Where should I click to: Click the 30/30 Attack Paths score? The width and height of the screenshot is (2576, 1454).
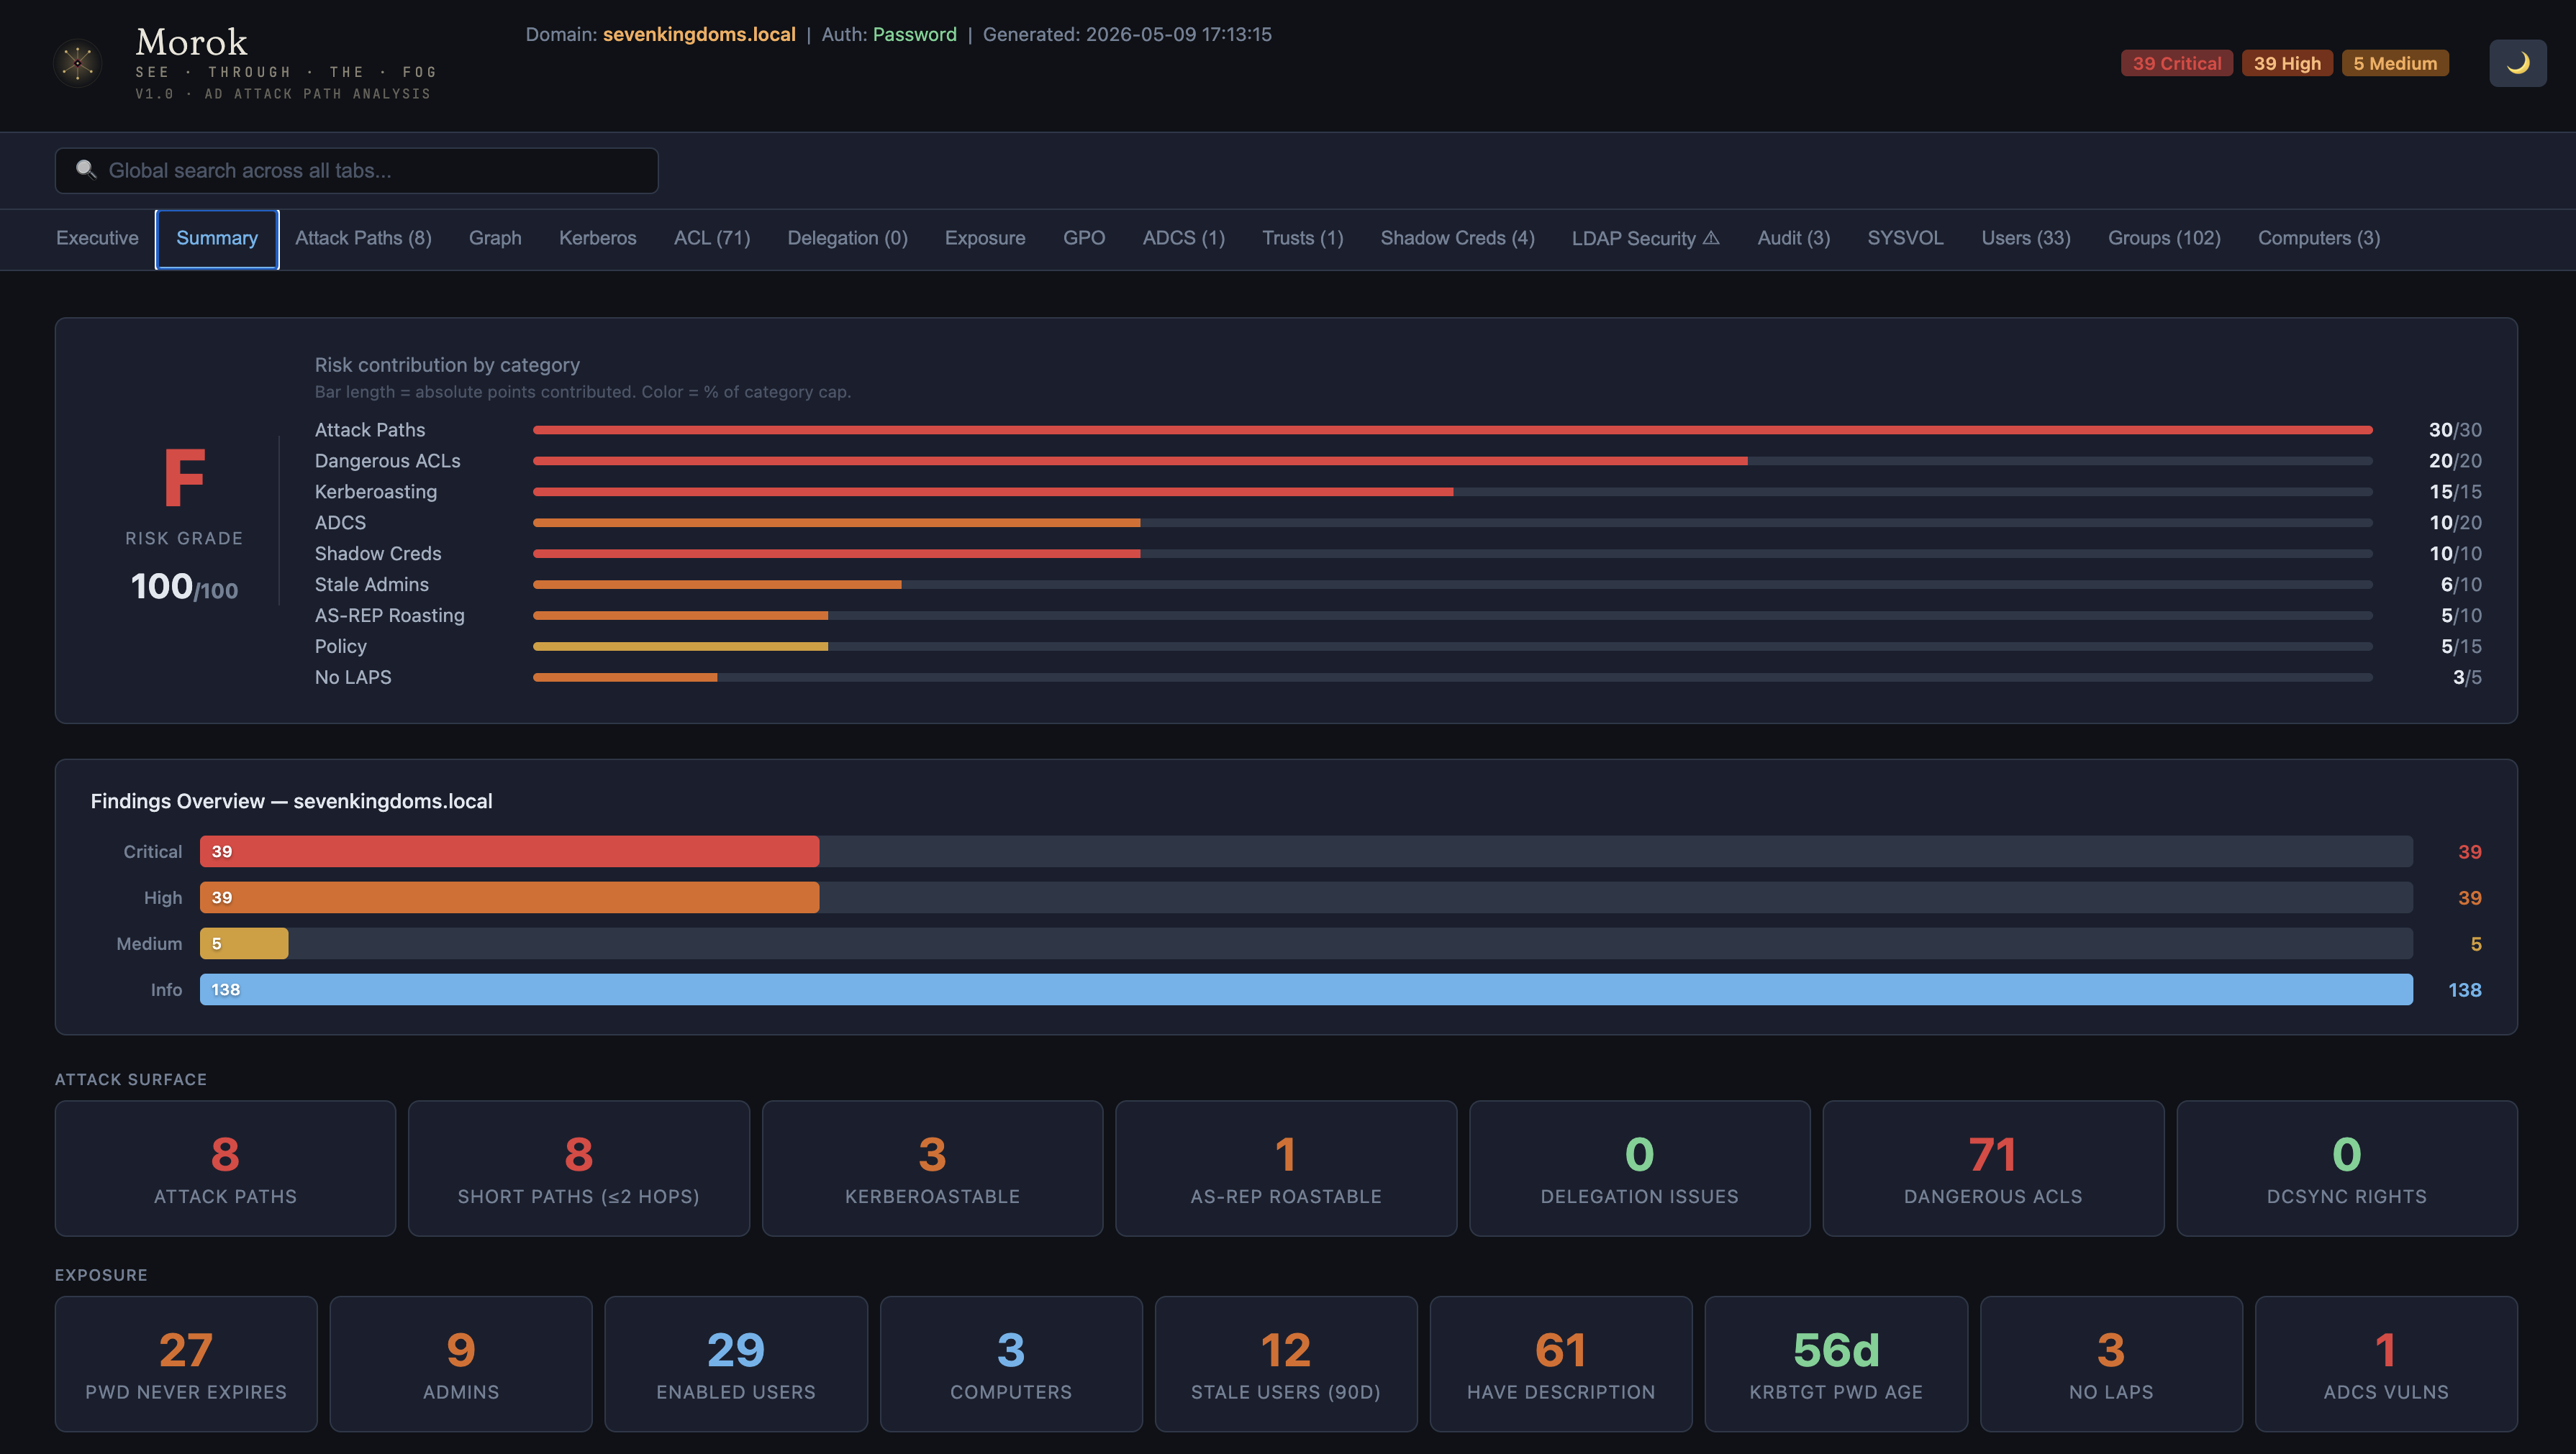point(2455,430)
